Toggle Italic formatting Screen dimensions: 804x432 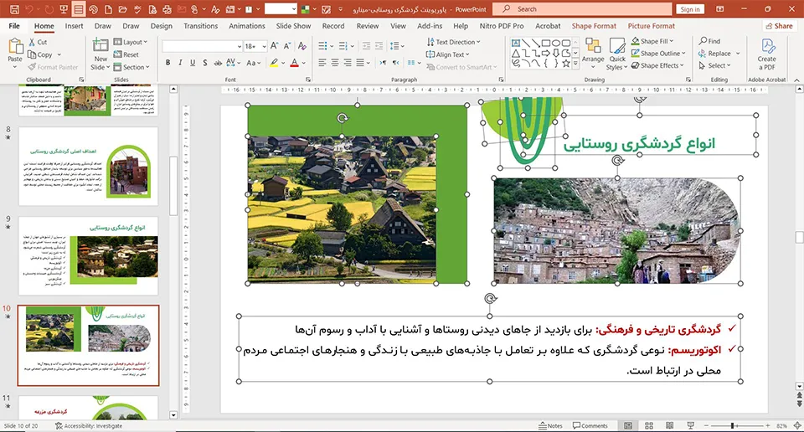click(x=180, y=63)
